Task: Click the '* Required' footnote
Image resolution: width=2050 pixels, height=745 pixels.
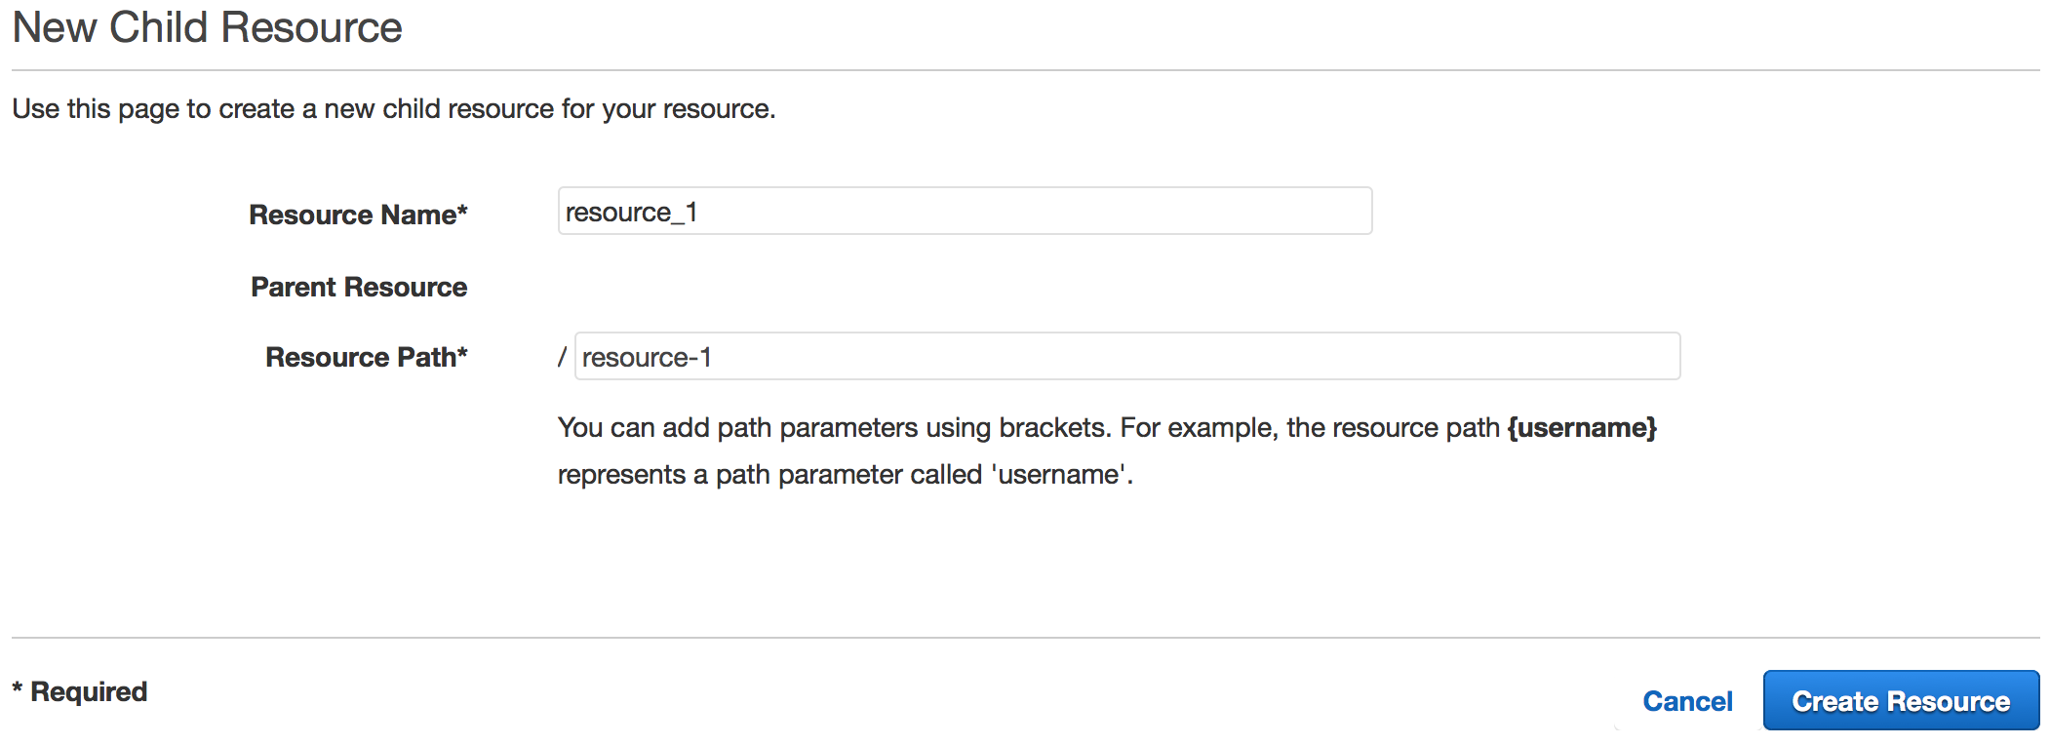Action: (80, 691)
